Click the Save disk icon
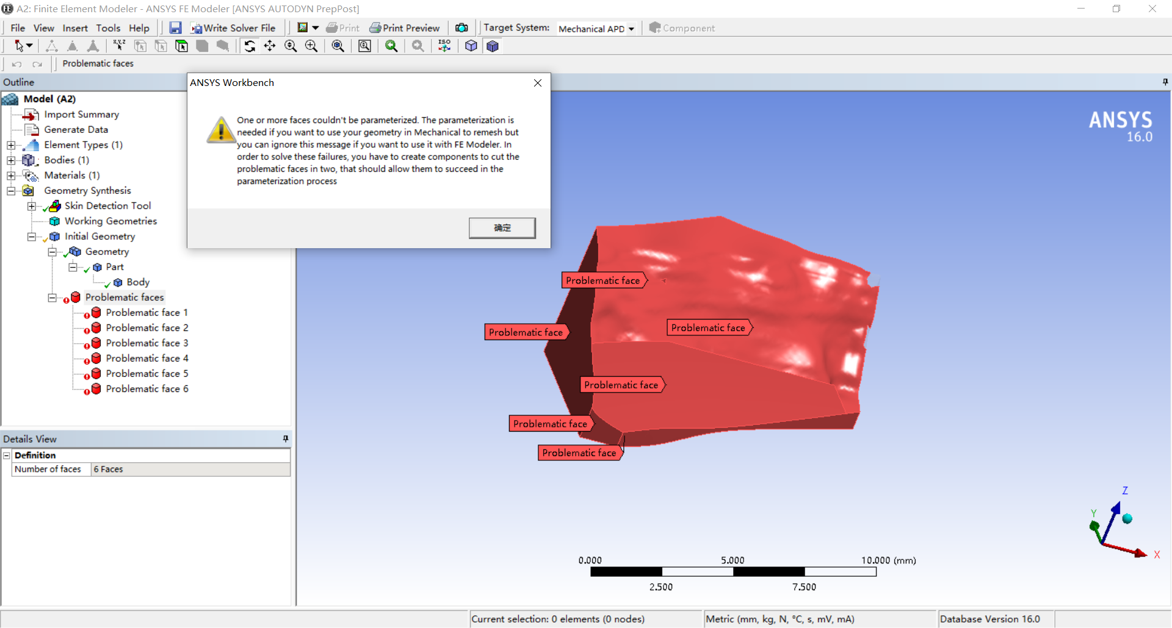The height and width of the screenshot is (628, 1172). click(x=175, y=28)
